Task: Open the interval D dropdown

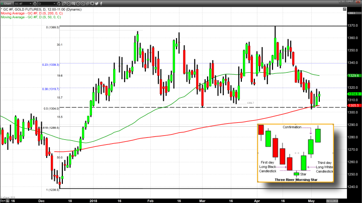Action: (x=47, y=4)
